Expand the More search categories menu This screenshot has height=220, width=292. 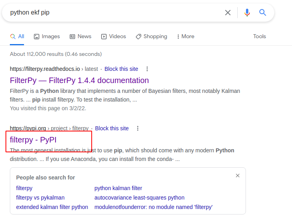185,37
